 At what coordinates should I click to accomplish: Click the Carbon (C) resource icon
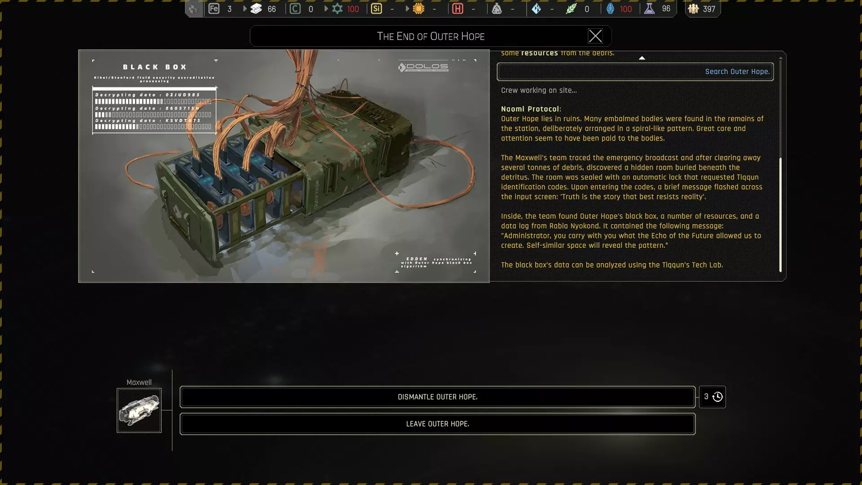(295, 9)
